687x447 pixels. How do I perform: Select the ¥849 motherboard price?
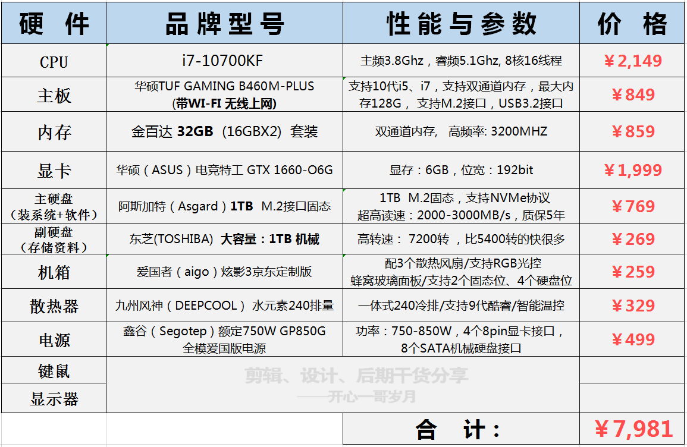coord(632,95)
